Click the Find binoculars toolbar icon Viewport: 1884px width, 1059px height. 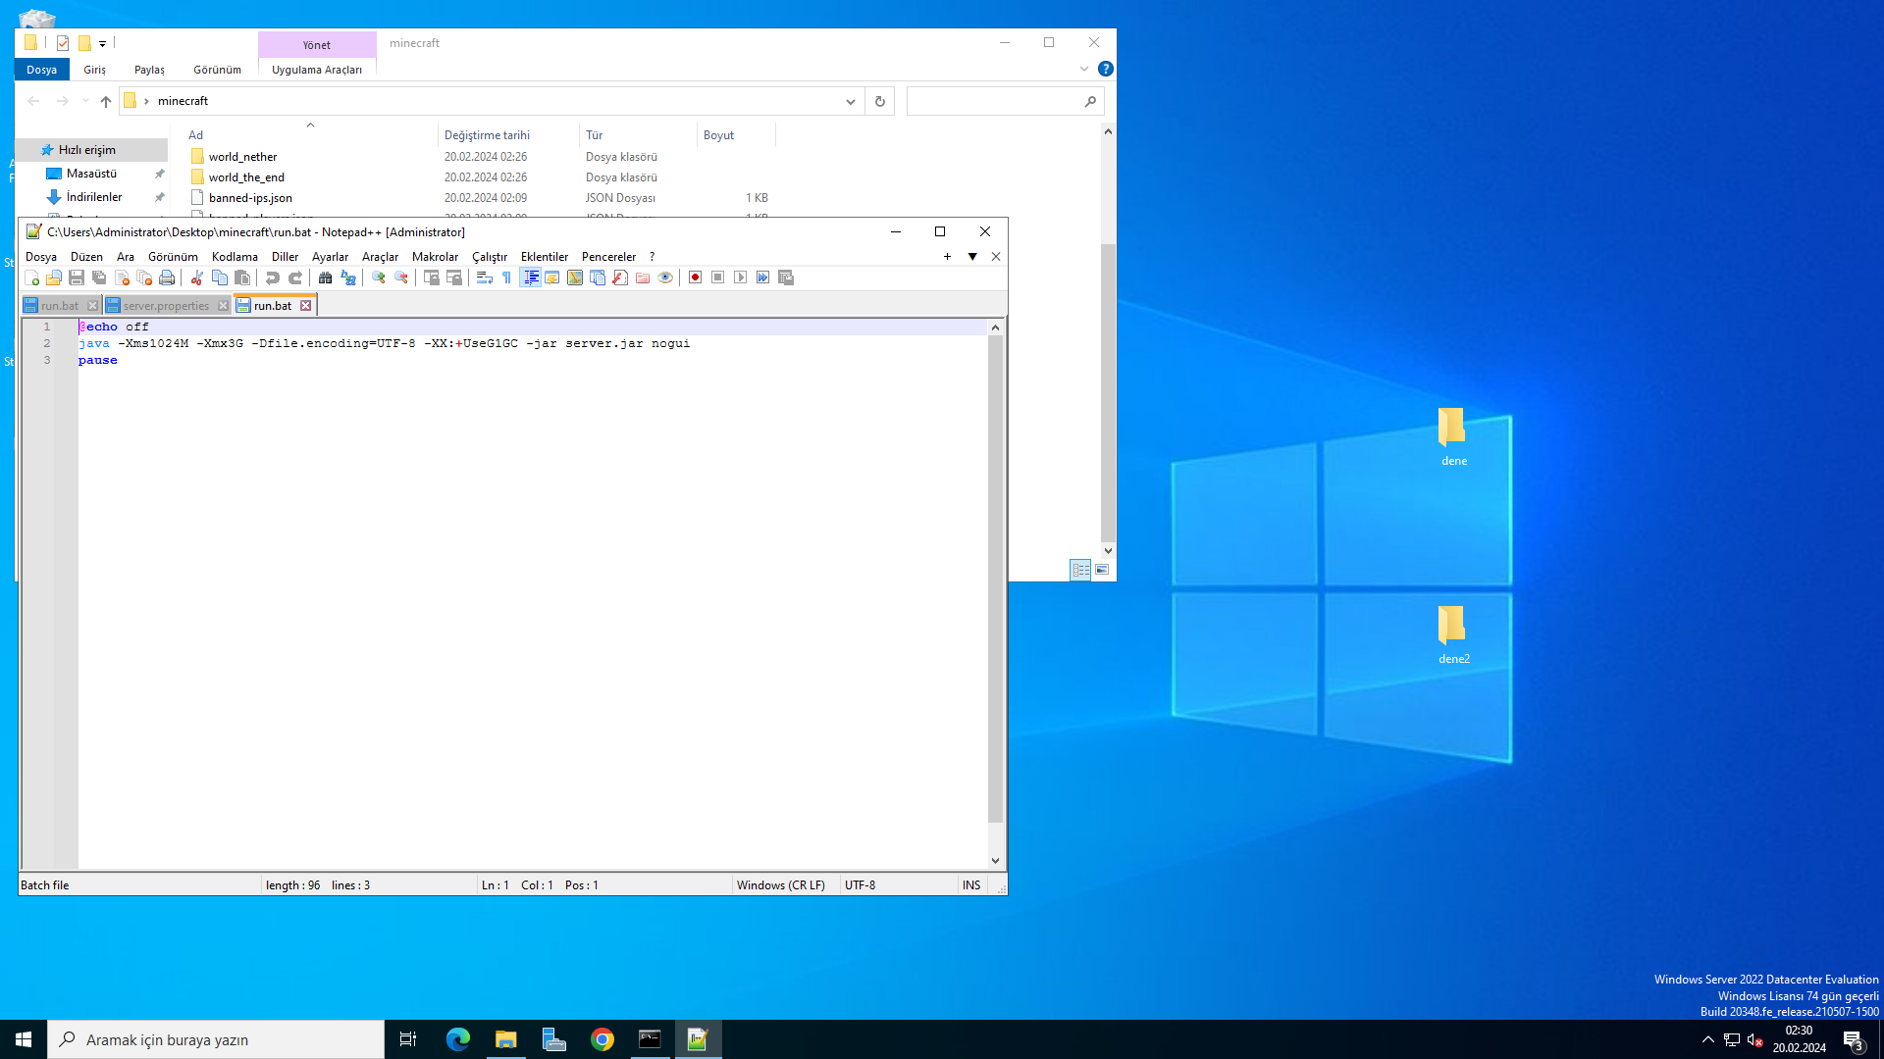326,278
